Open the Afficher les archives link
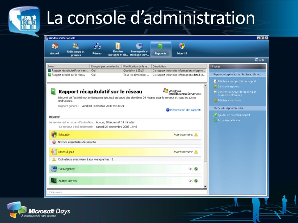This screenshot has width=298, height=223. pyautogui.click(x=229, y=100)
